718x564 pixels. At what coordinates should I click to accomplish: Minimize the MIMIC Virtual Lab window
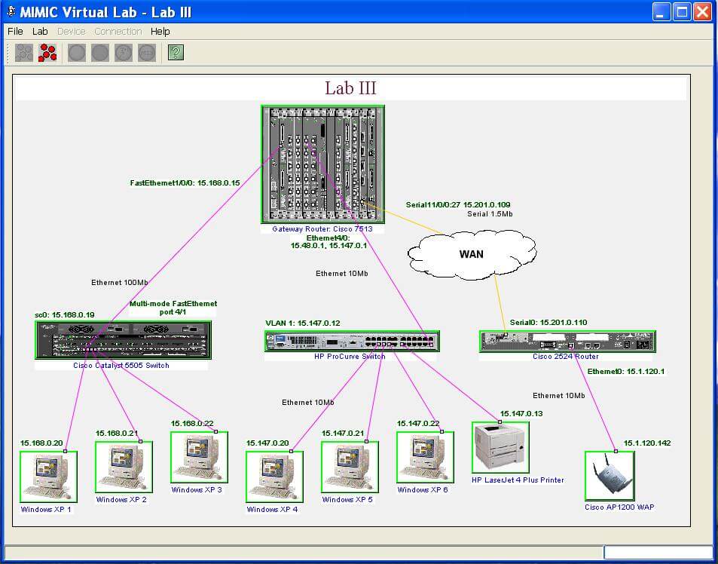point(661,11)
